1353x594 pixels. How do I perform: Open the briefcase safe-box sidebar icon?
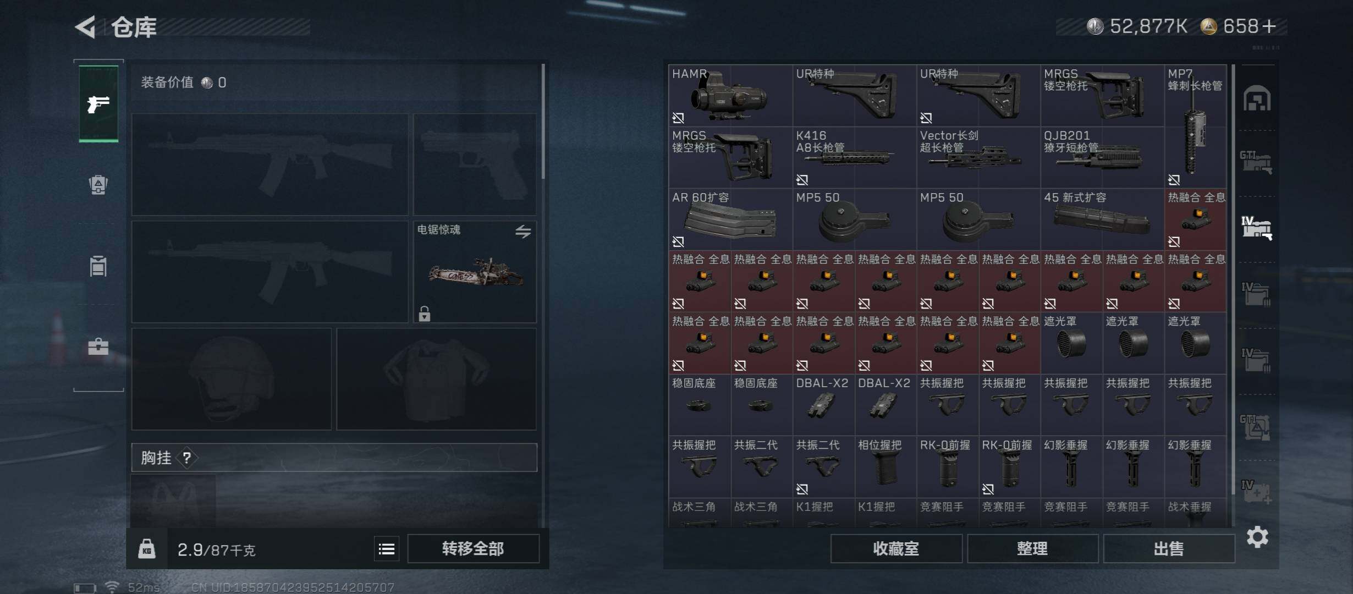click(x=98, y=346)
